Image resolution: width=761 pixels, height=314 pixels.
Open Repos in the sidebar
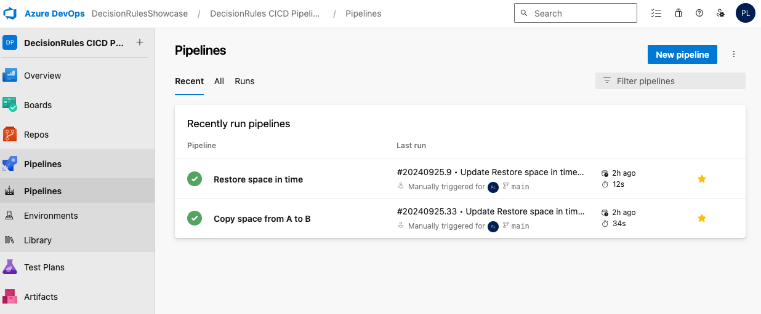(36, 135)
